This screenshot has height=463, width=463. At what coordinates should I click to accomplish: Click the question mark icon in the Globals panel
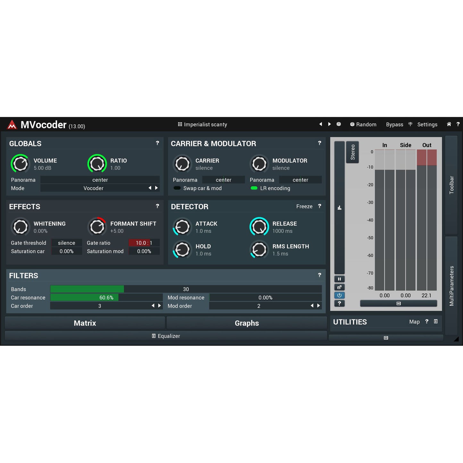157,143
